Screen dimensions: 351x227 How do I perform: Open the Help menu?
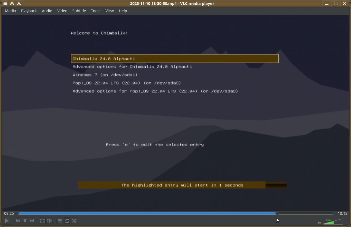click(x=123, y=11)
